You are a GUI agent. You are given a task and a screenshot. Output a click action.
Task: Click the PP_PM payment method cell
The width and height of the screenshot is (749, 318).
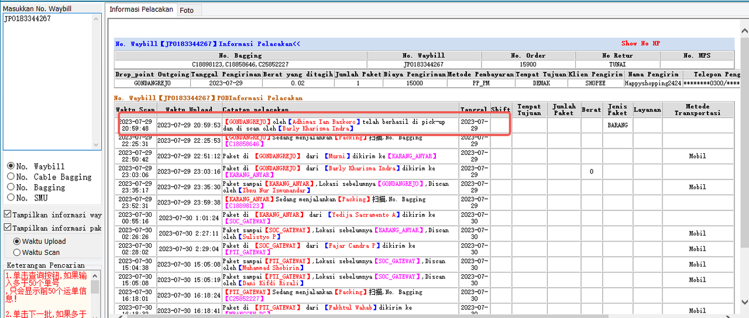coord(480,83)
